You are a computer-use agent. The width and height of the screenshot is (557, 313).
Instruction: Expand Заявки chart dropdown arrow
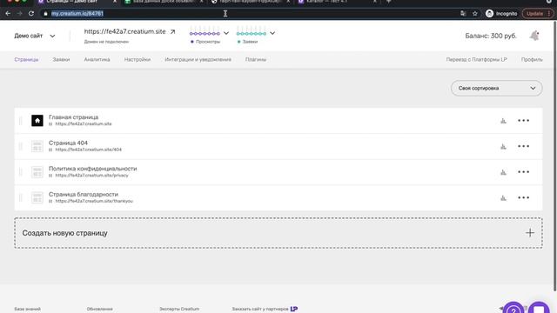[272, 33]
